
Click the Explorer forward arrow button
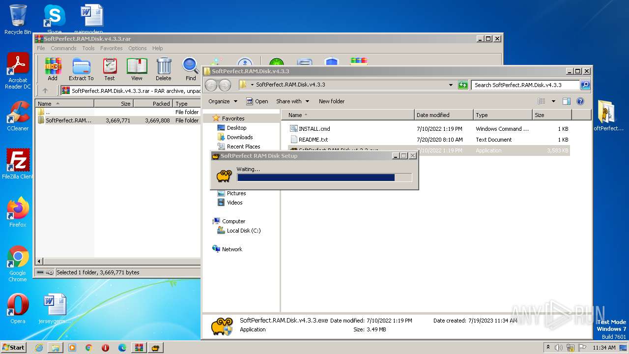(225, 85)
